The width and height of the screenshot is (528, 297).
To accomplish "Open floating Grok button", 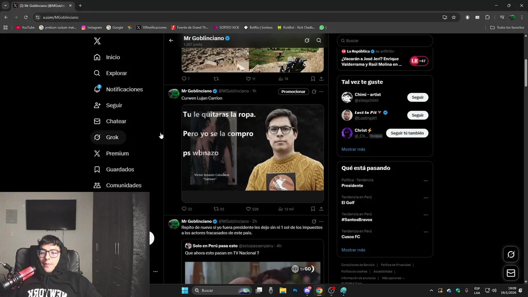I will (511, 255).
